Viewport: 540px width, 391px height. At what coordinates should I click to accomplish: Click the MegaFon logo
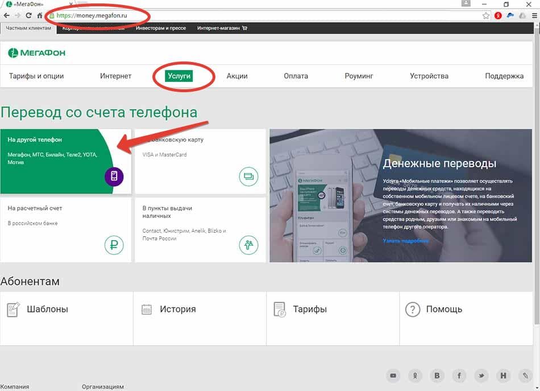point(36,53)
